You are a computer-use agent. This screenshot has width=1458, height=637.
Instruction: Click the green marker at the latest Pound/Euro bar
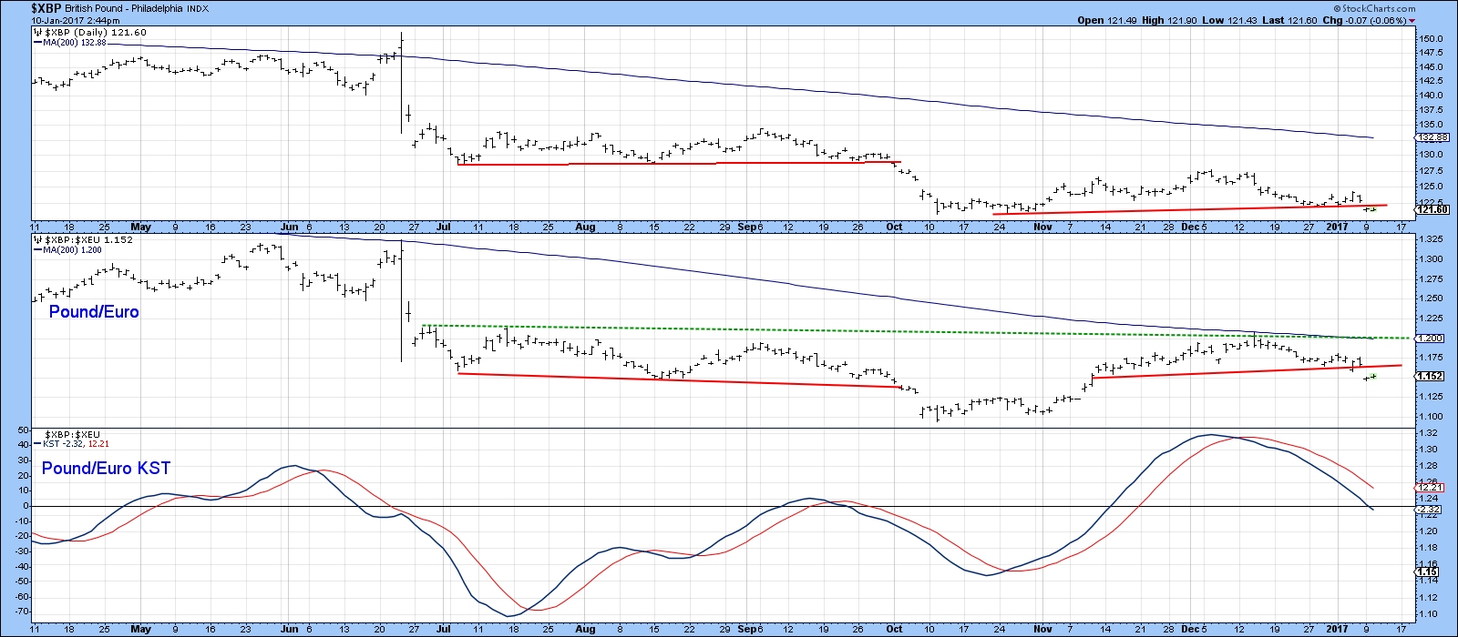[1373, 376]
